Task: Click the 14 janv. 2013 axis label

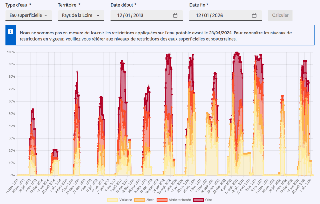Action: [x=12, y=185]
